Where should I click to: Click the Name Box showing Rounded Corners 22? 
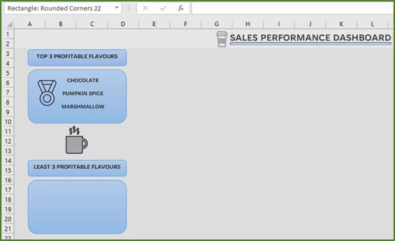point(62,9)
